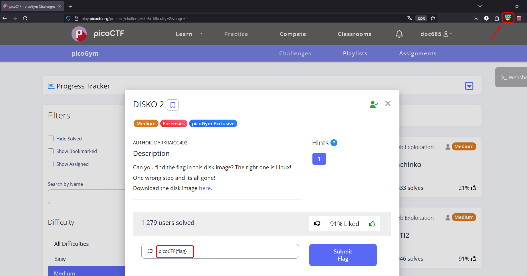Screen dimensions: 527x276
Task: Enable the Hide Solved checkbox
Action: [51, 139]
